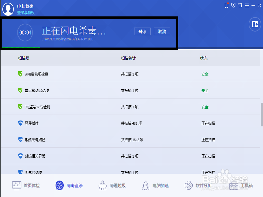Click blue shield icon for 系统关键路径
The image size is (263, 197).
20,140
